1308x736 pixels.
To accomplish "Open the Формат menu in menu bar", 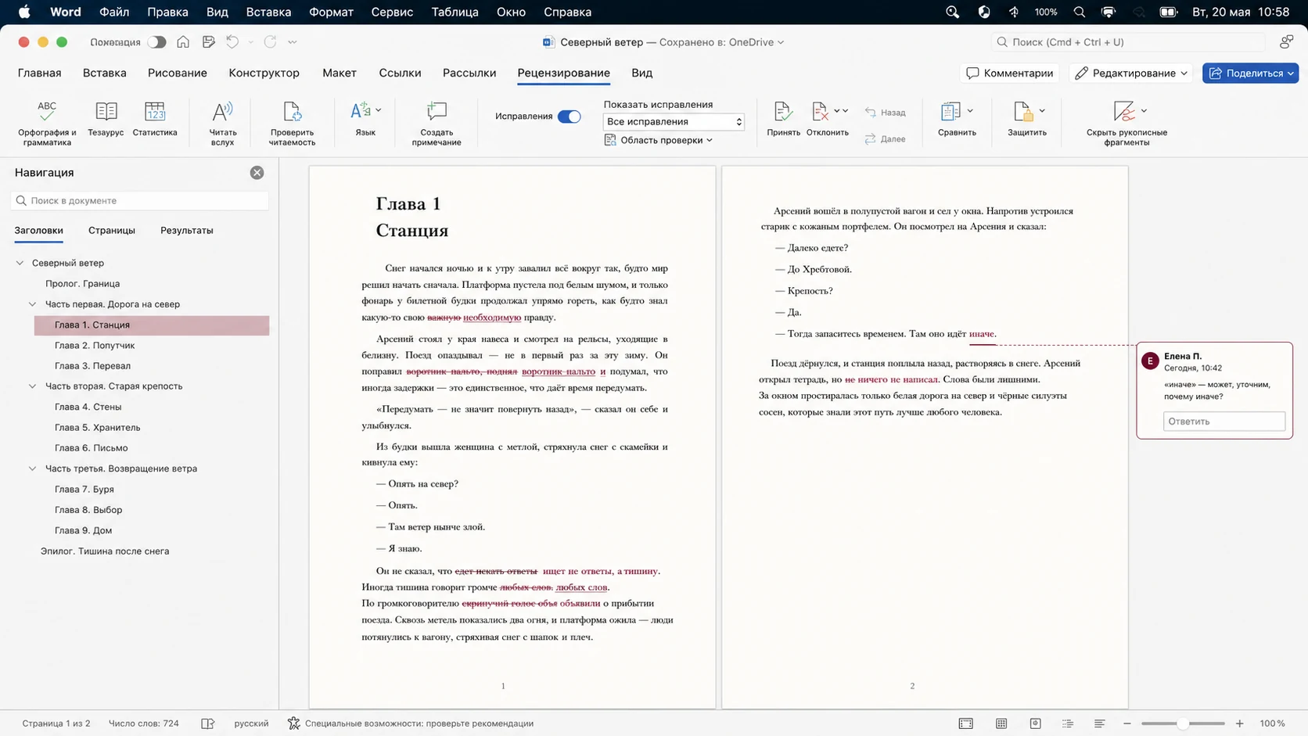I will click(x=331, y=12).
